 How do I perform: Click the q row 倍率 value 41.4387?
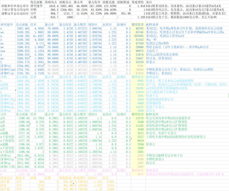[39, 36]
